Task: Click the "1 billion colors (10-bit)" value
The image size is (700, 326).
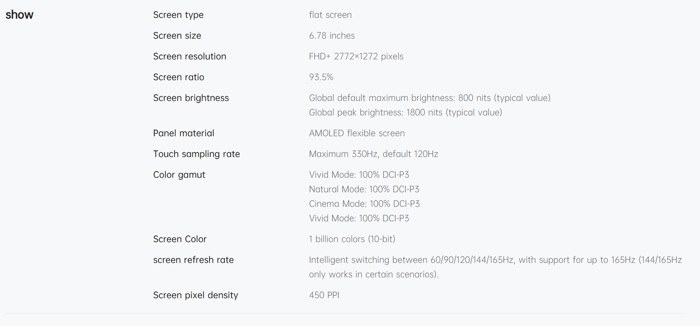Action: 352,239
